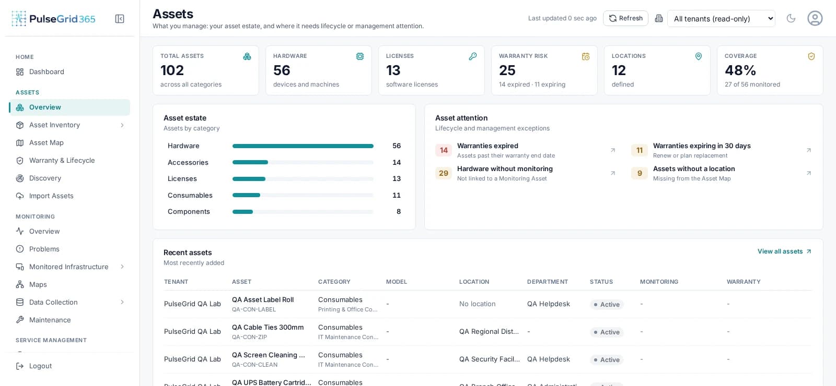The height and width of the screenshot is (386, 836).
Task: Toggle dark mode moon icon
Action: [791, 18]
